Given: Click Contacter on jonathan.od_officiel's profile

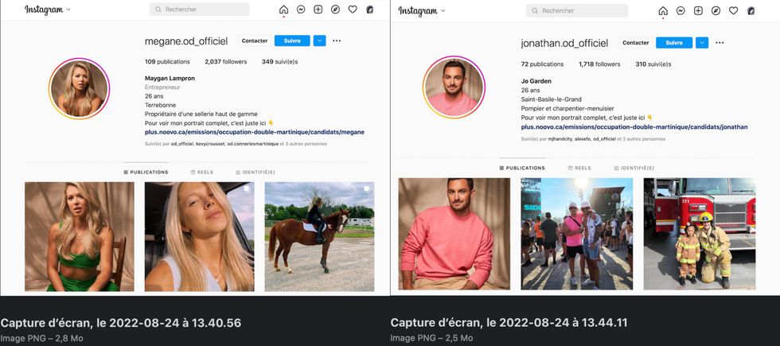Looking at the screenshot, I should coord(635,43).
